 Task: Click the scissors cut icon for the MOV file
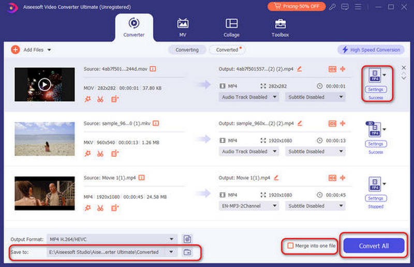(100, 99)
